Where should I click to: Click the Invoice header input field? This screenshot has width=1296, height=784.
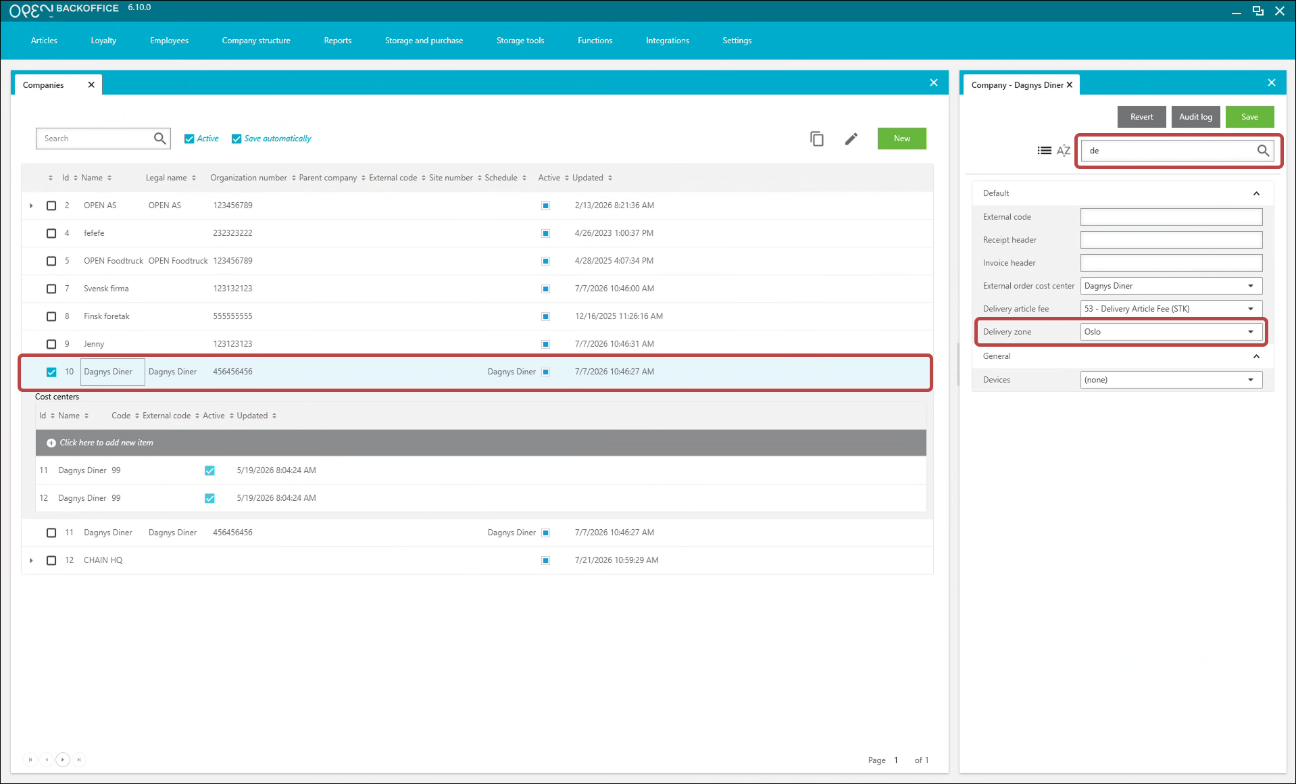coord(1171,263)
